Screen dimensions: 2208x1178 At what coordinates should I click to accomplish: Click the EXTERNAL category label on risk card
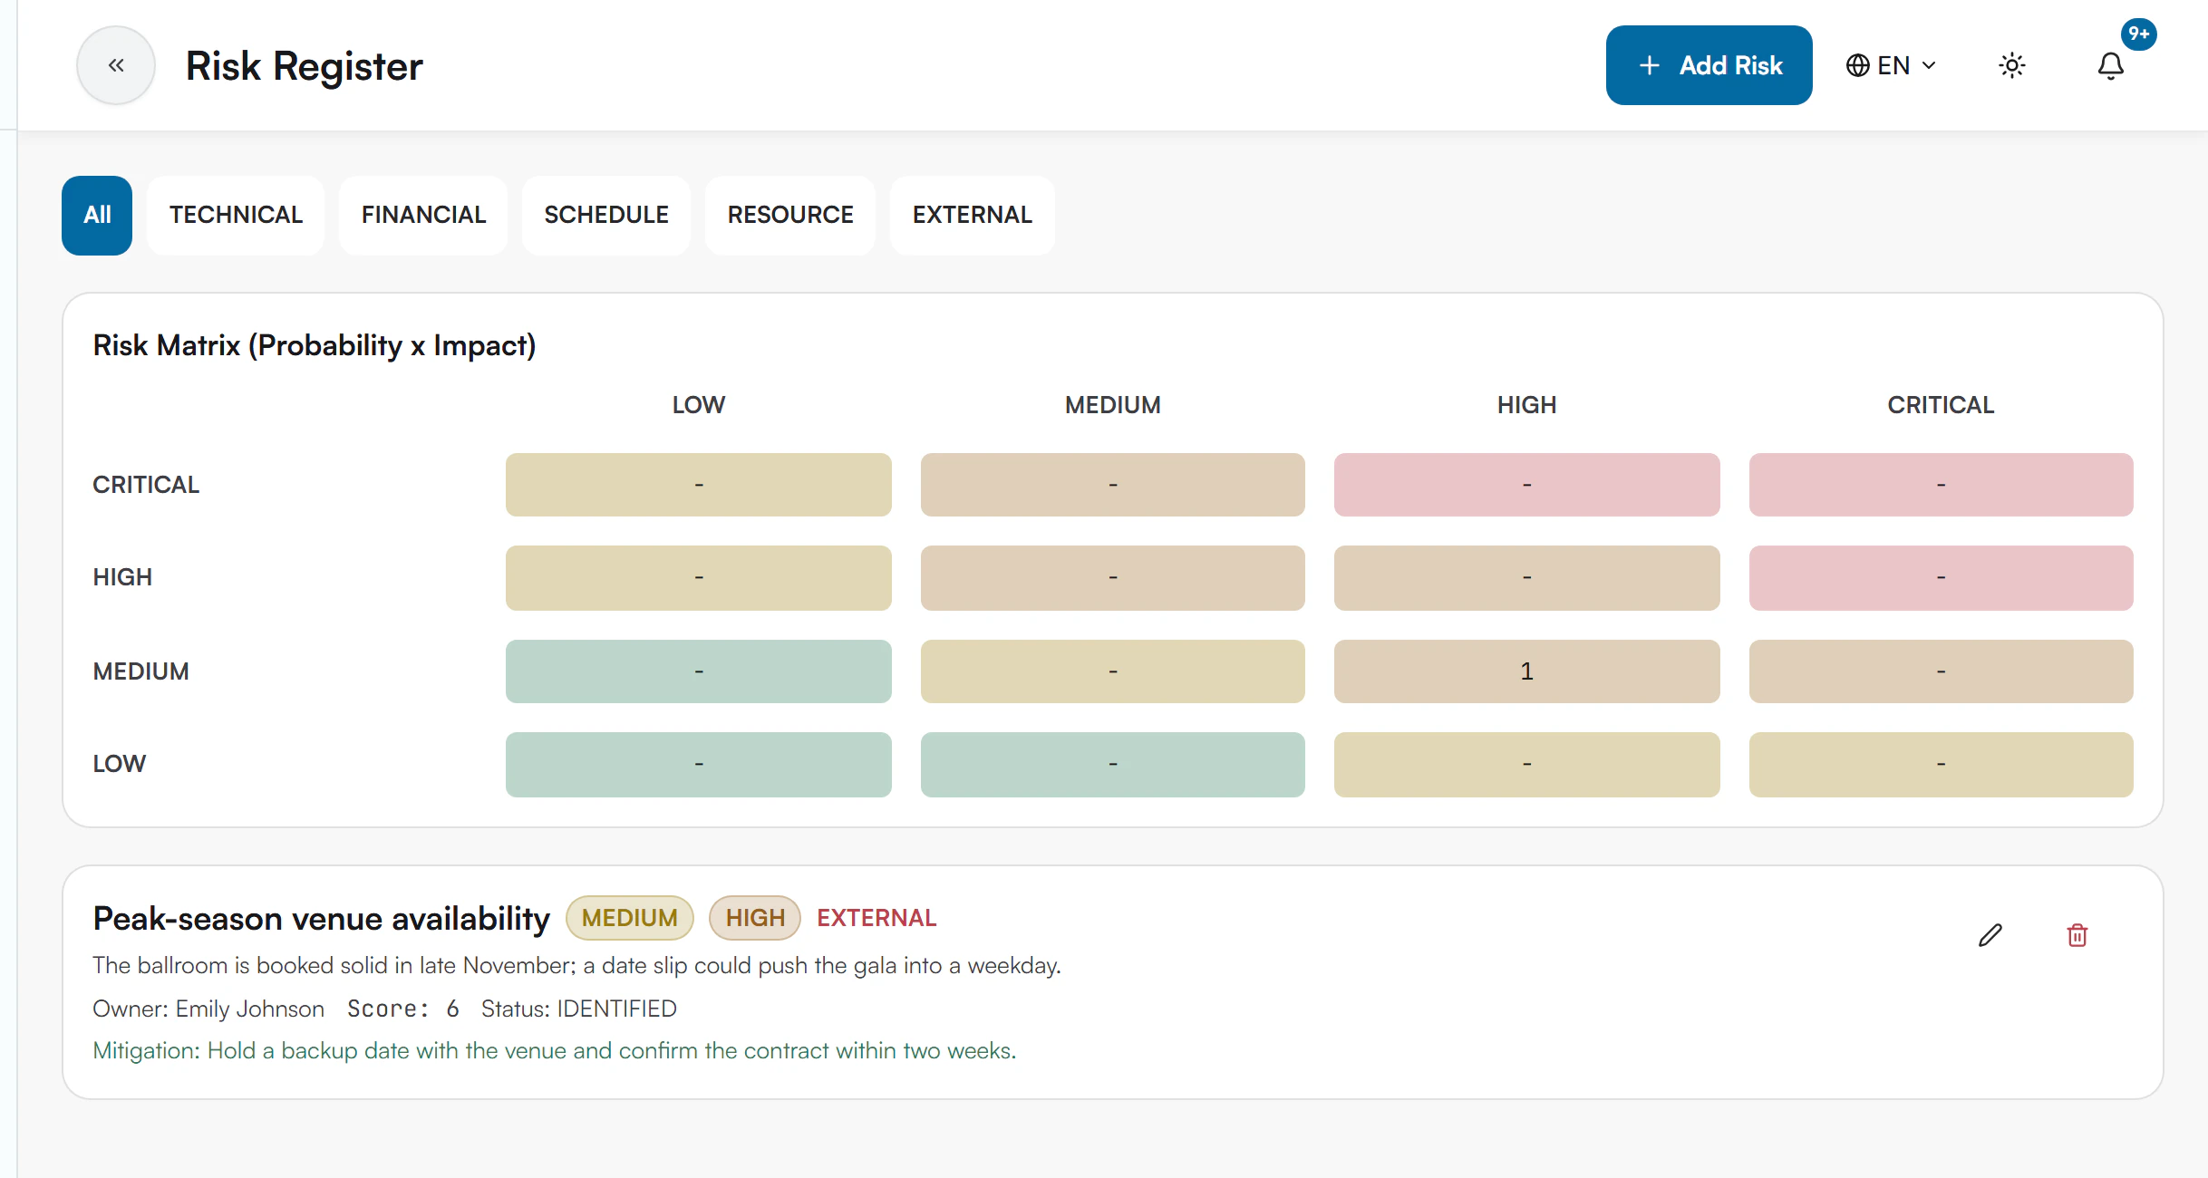click(x=876, y=918)
